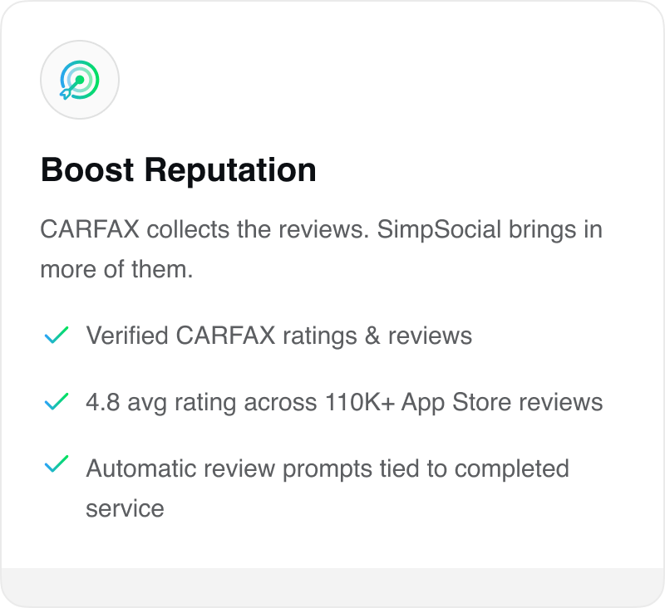
Task: Select the Verified CARFAX ratings & reviews item
Action: [278, 336]
